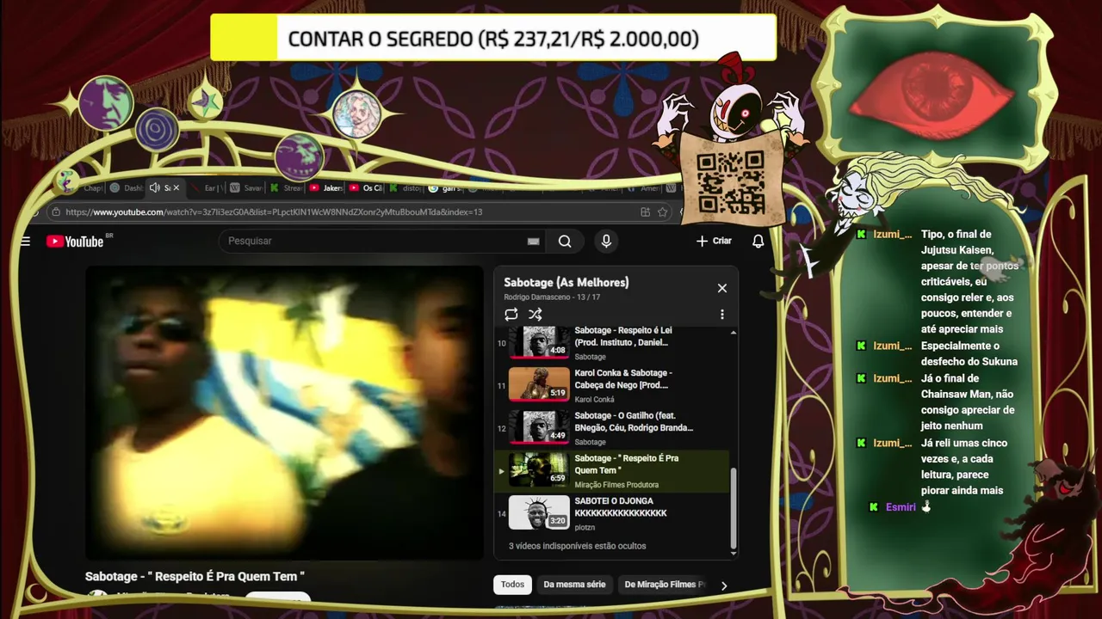Open YouTube notifications bell

coord(758,242)
